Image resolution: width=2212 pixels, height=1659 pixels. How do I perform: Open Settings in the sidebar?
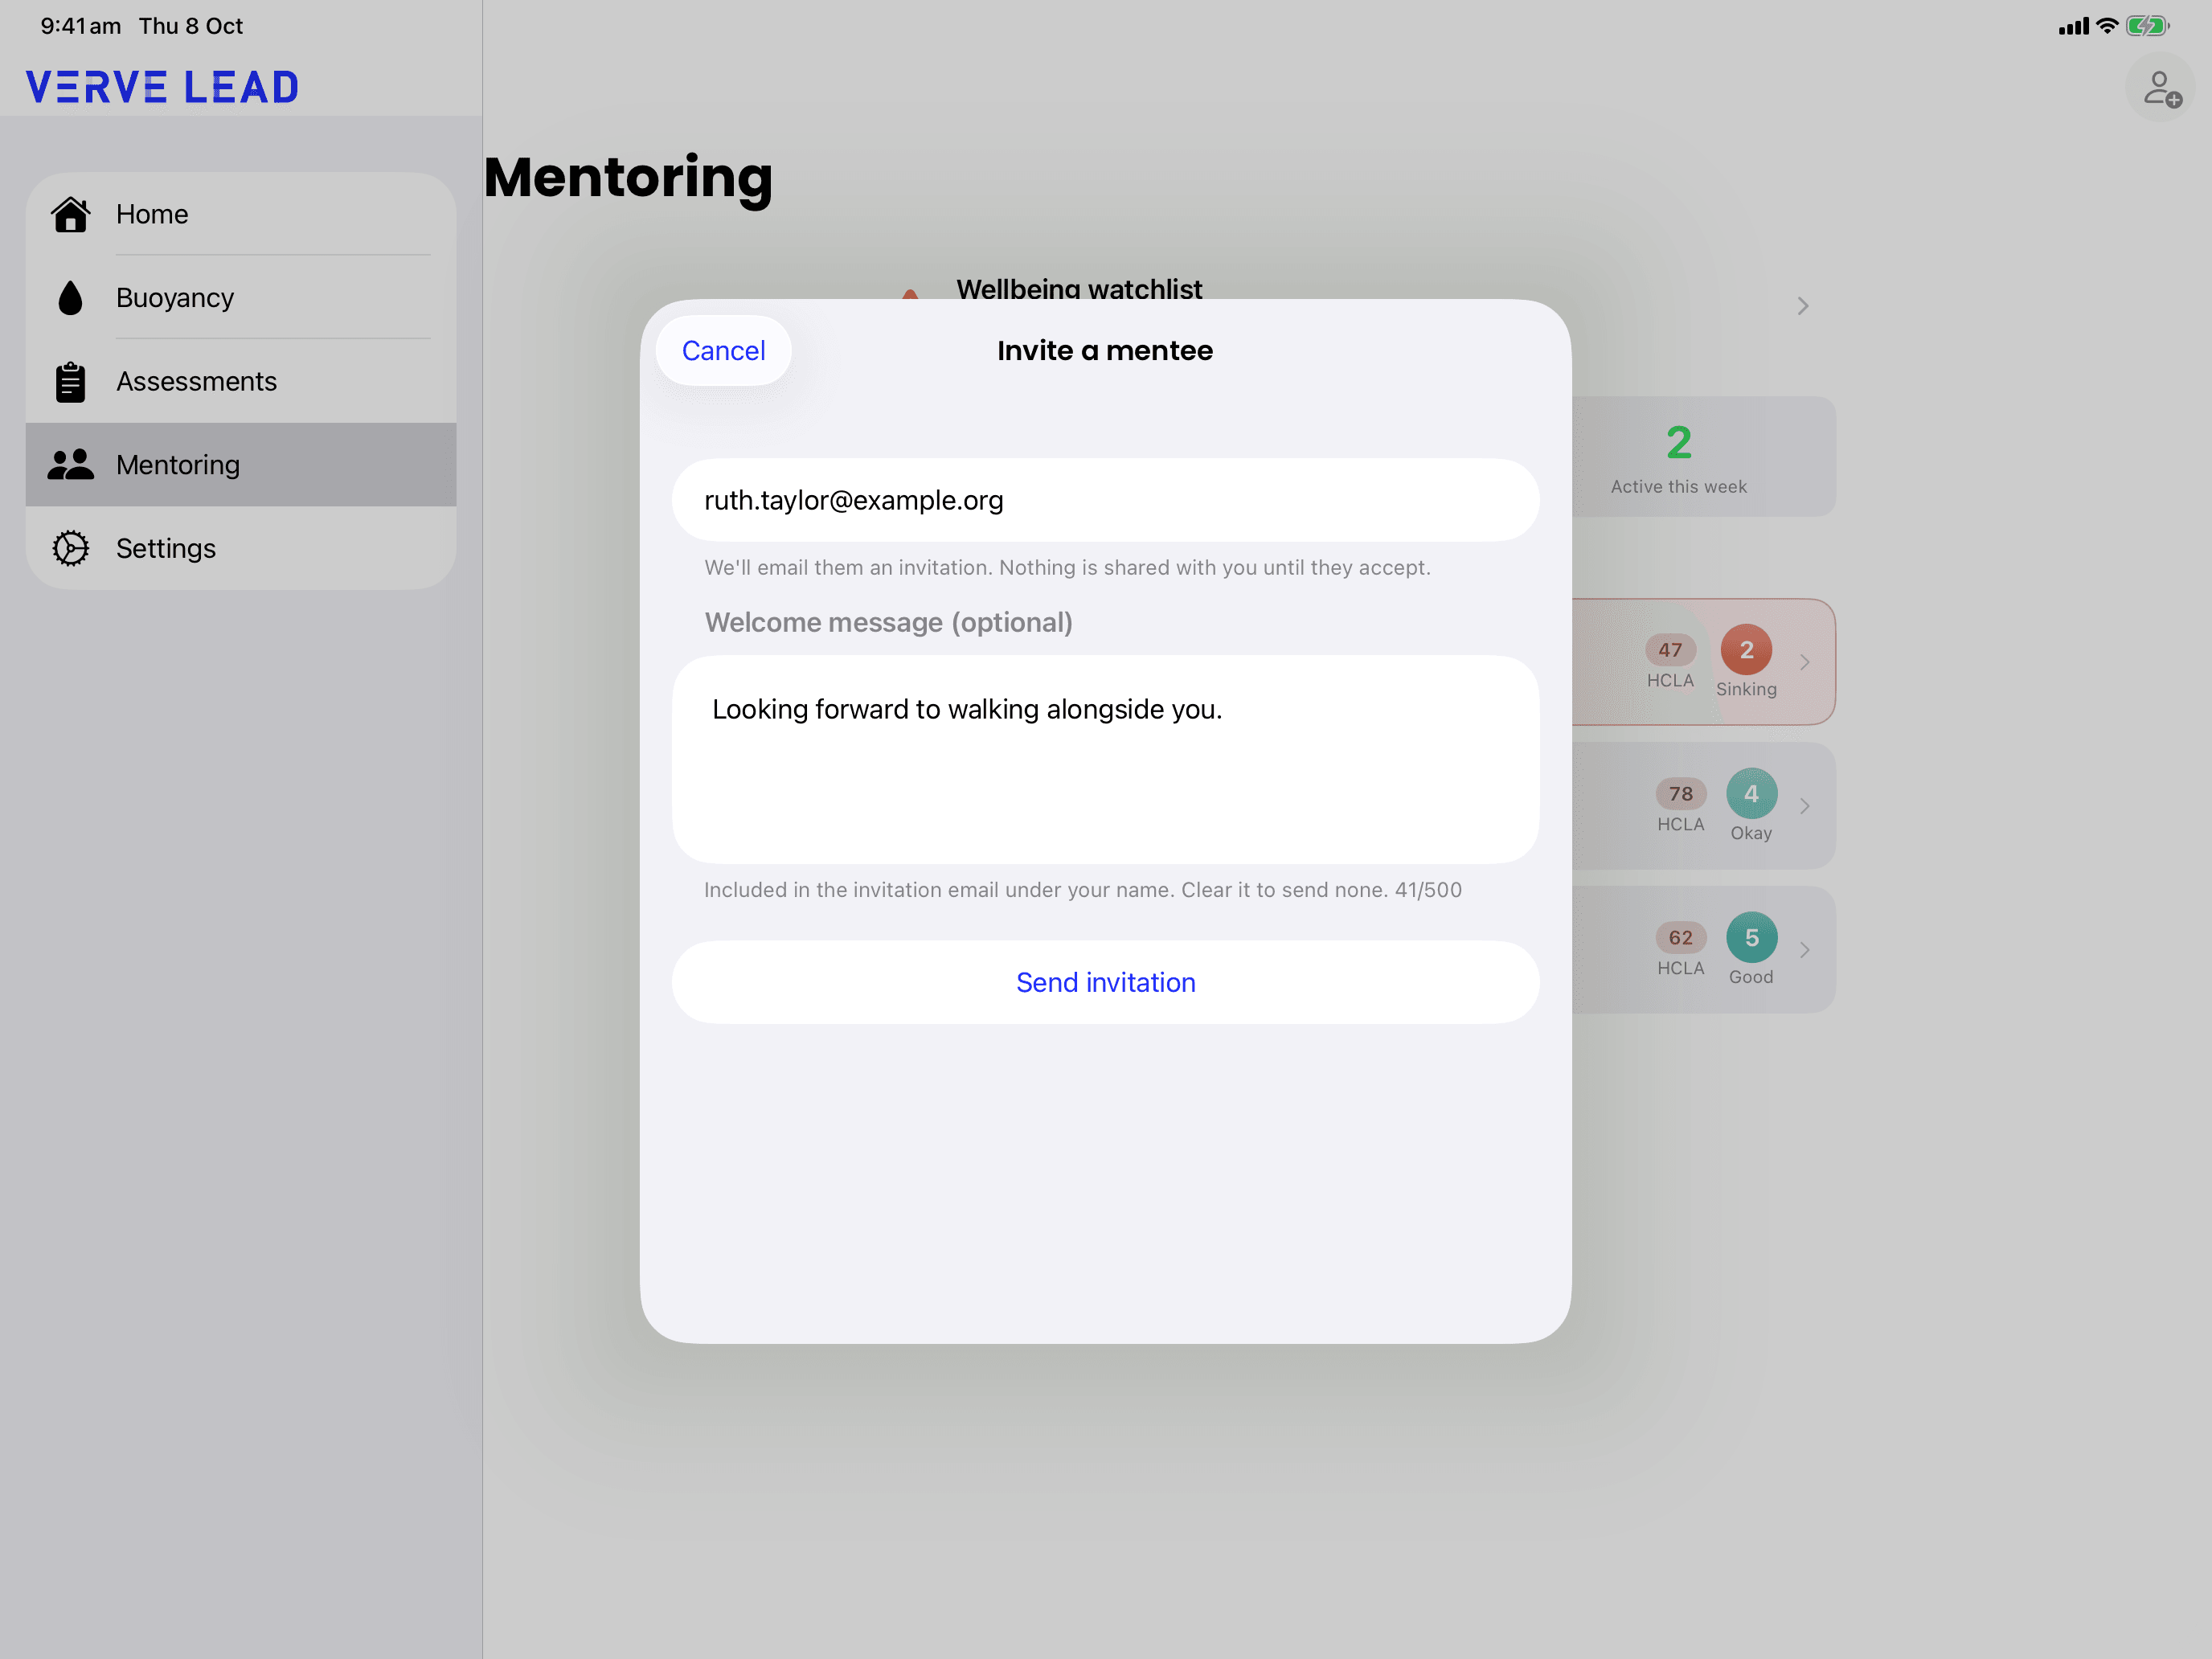(241, 548)
